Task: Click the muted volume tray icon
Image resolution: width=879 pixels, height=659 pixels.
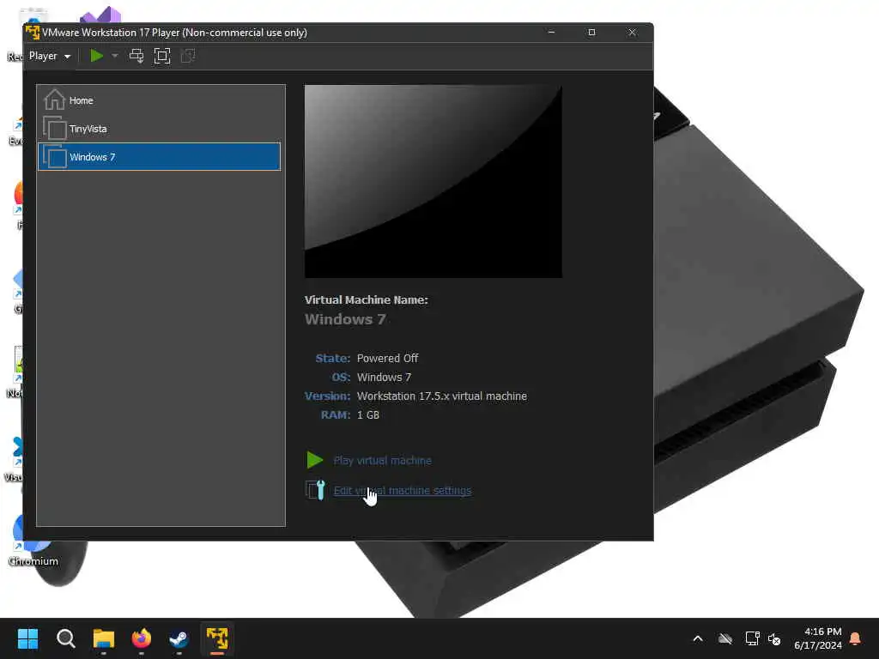Action: tap(775, 638)
